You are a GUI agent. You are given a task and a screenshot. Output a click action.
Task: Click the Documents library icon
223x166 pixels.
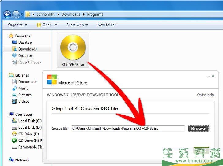tap(14, 82)
